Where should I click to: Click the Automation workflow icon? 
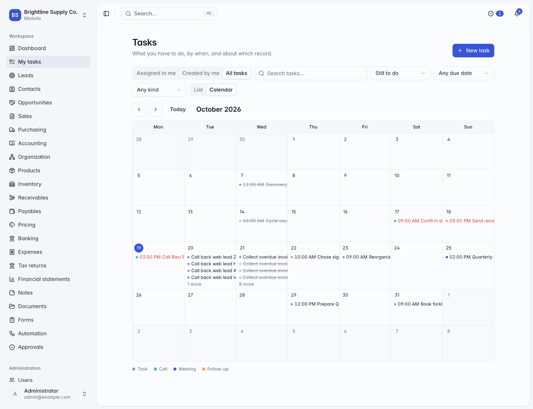pyautogui.click(x=12, y=333)
